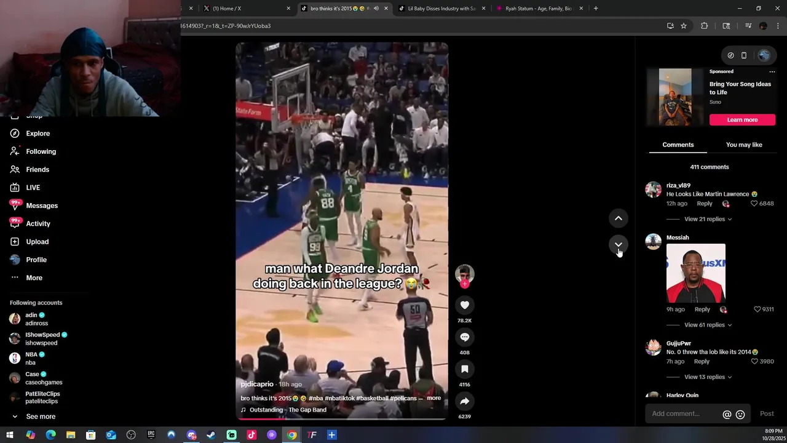Go to the next video with the down arrow

click(x=619, y=244)
